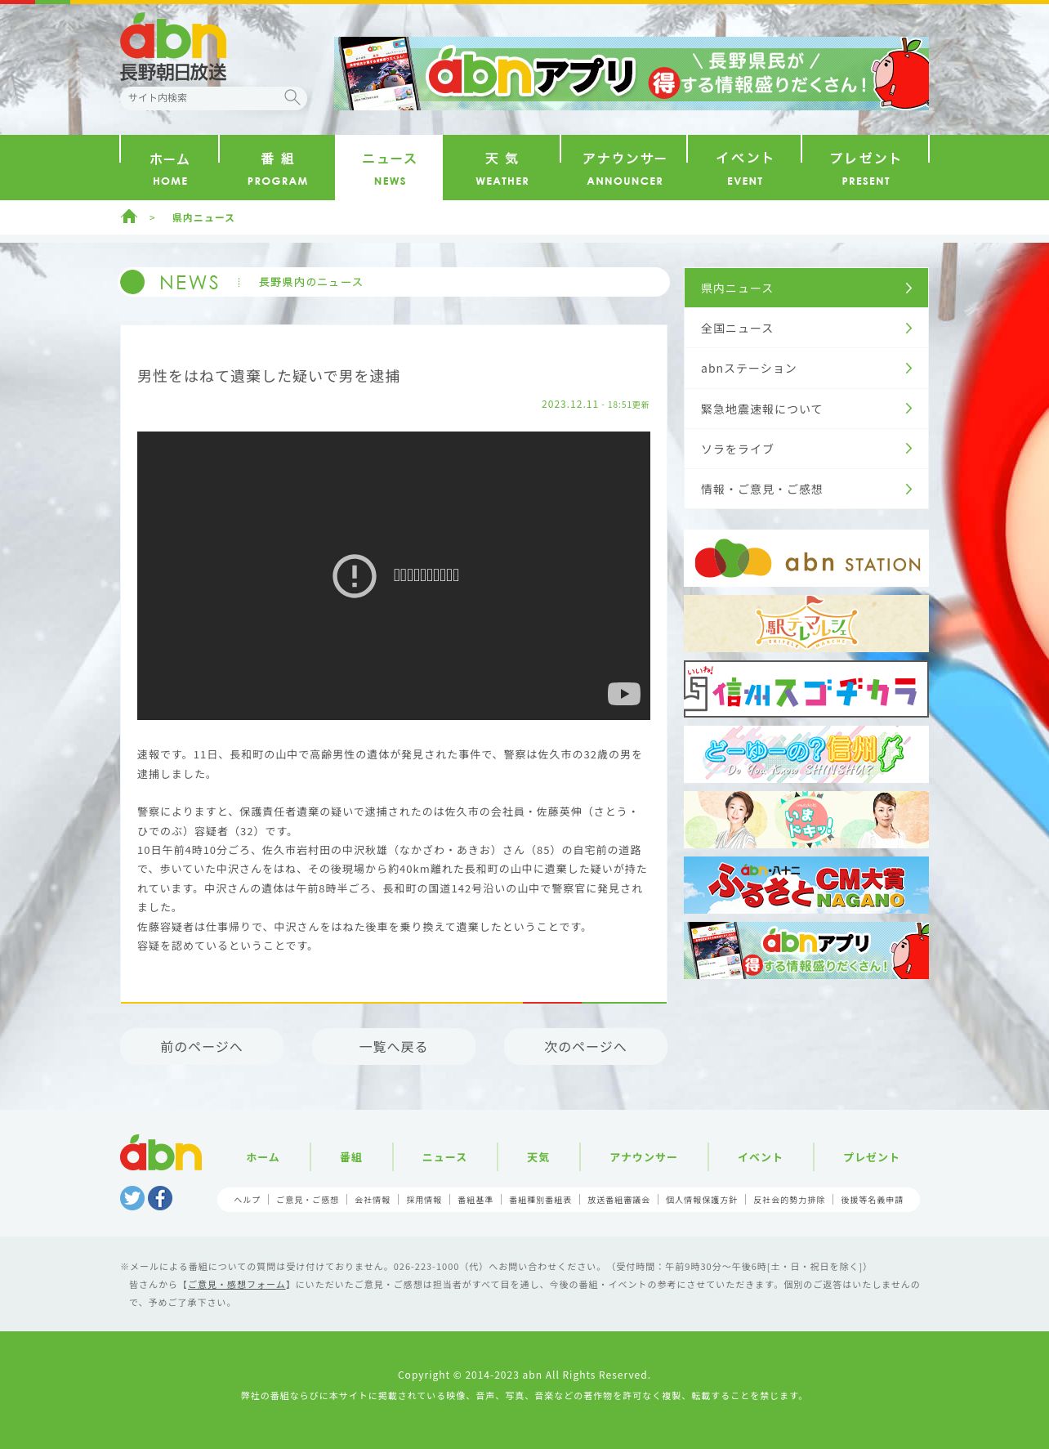The height and width of the screenshot is (1449, 1049).
Task: Expand ソラをライブ chevron in the sidebar
Action: click(908, 449)
